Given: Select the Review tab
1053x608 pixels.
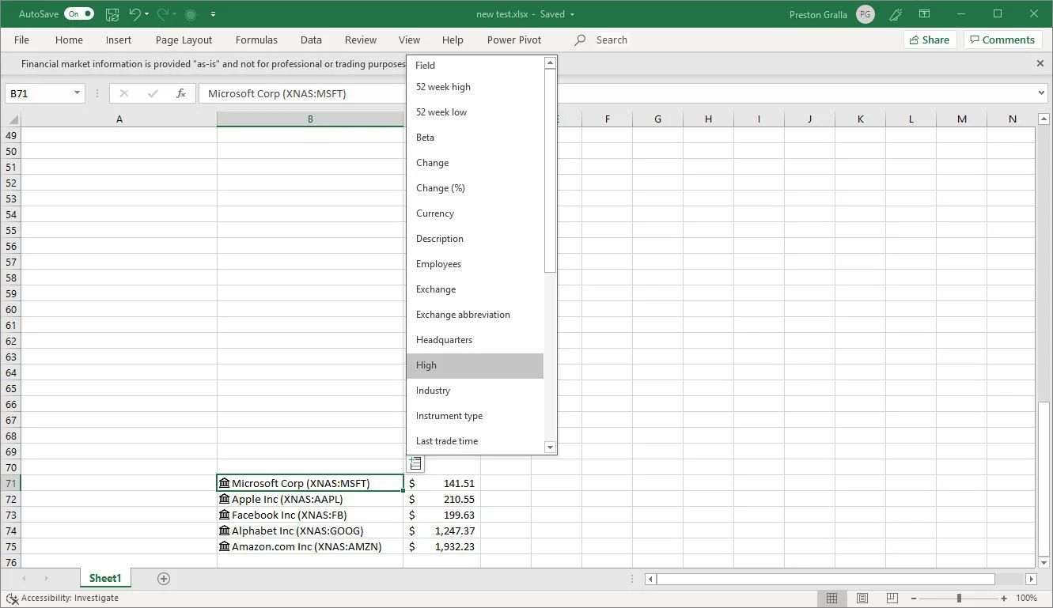Looking at the screenshot, I should pyautogui.click(x=361, y=40).
